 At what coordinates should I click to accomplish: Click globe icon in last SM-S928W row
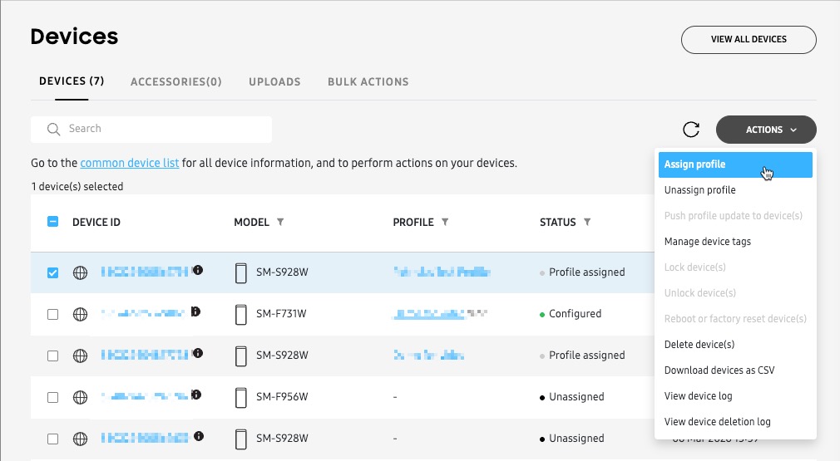[80, 439]
